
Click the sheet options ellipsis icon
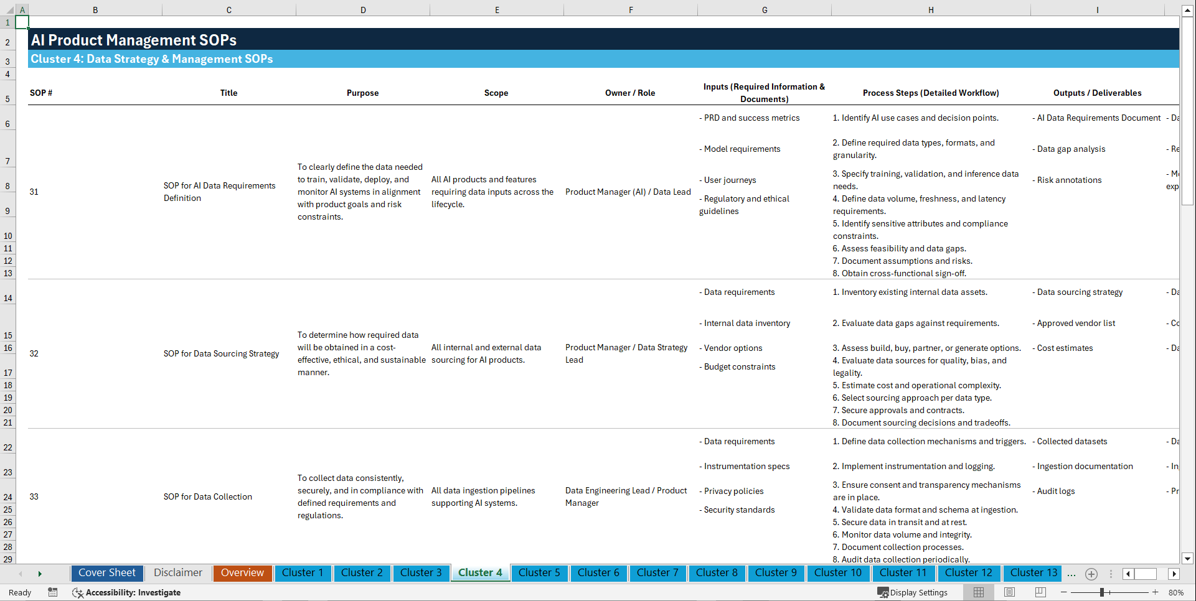click(1111, 574)
